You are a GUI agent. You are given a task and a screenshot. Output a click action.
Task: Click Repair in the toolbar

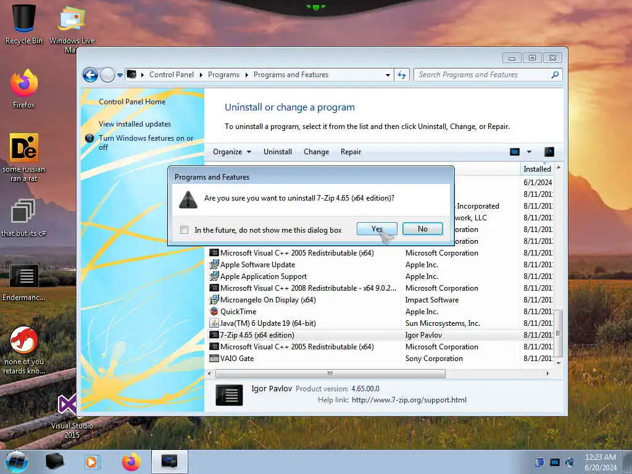[x=351, y=152]
